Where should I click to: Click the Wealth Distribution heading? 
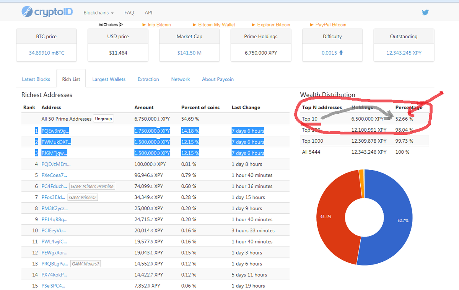(328, 95)
